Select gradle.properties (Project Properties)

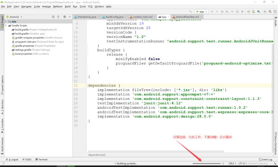click(x=33, y=46)
